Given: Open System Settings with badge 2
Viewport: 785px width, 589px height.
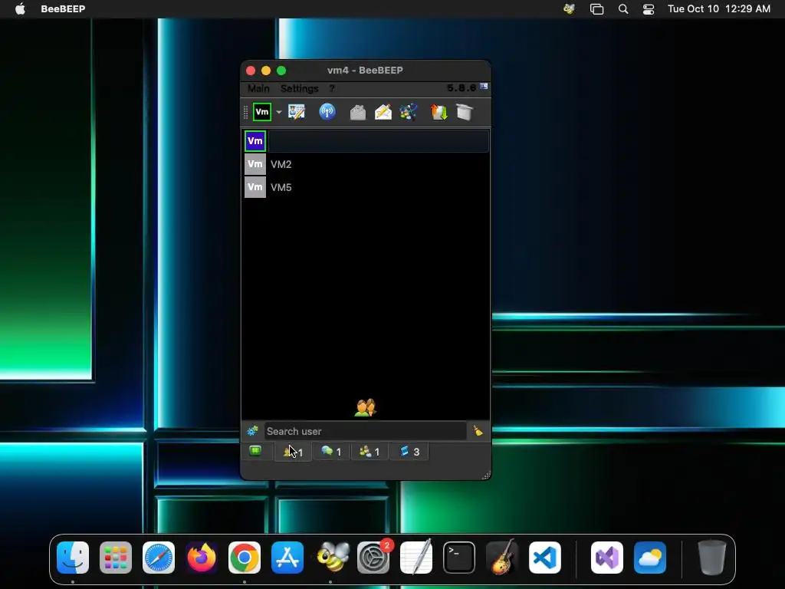Looking at the screenshot, I should click(x=373, y=558).
